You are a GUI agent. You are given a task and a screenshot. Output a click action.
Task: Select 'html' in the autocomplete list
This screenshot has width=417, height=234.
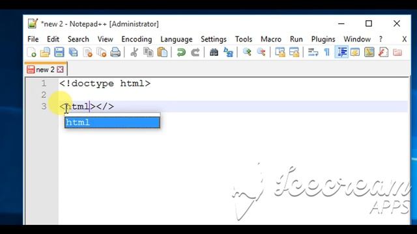click(x=112, y=122)
